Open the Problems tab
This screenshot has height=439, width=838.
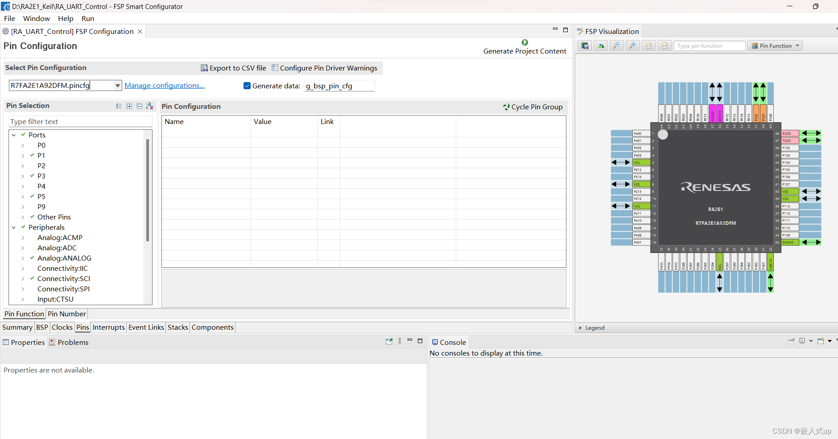69,343
